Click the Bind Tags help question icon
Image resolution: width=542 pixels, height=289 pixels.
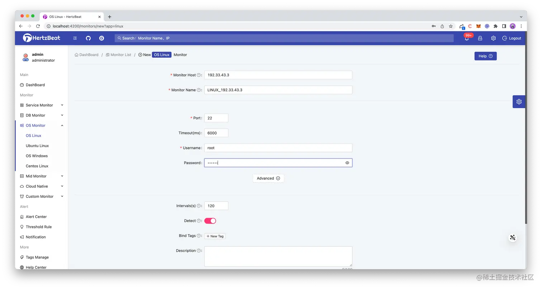point(199,236)
